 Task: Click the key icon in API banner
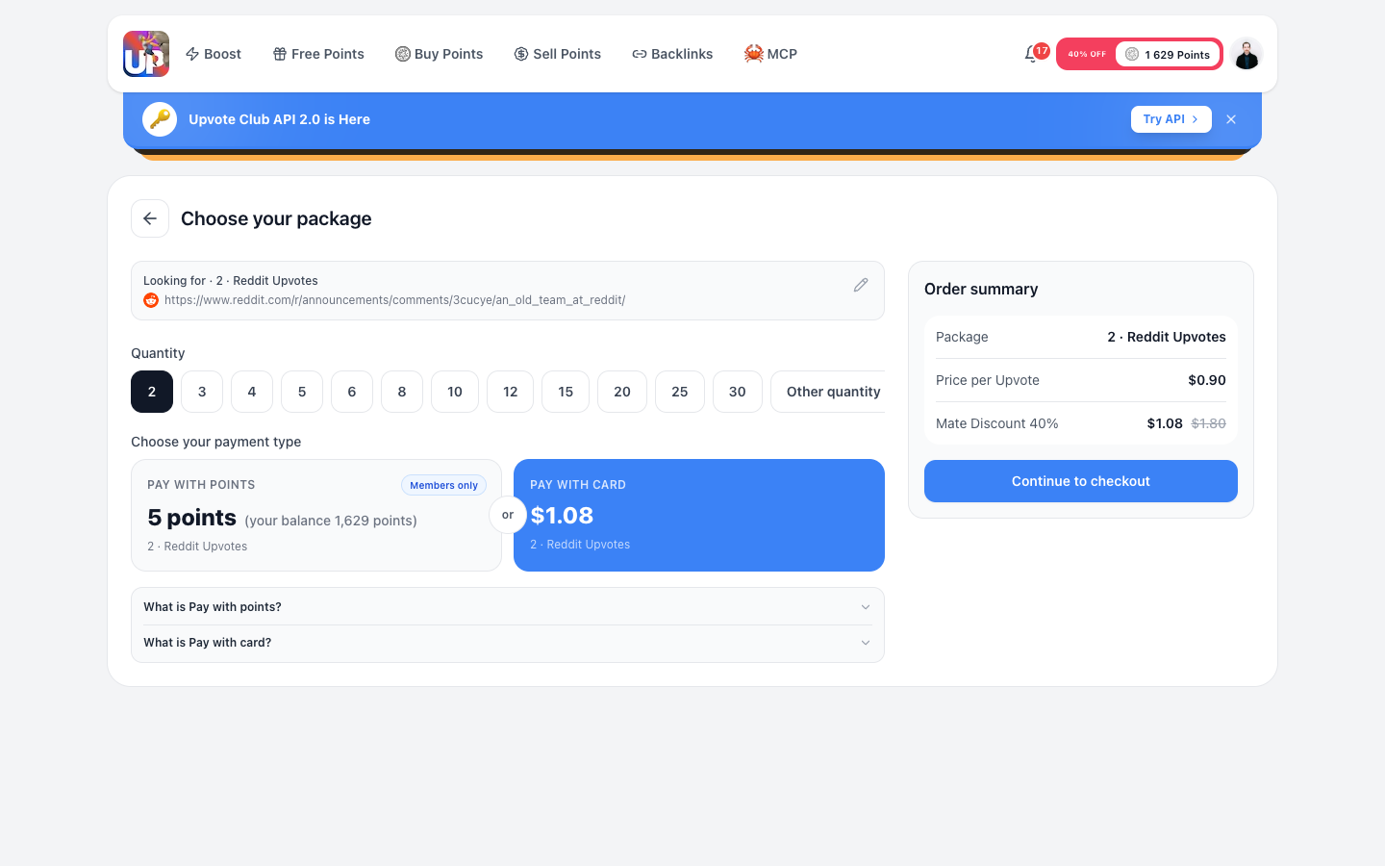(160, 119)
